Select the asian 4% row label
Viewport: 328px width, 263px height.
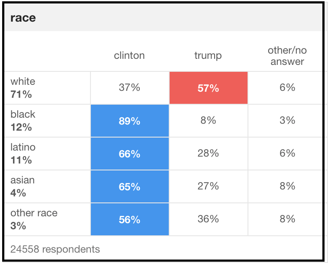tap(23, 186)
